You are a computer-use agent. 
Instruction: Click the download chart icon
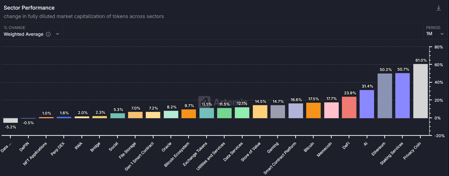point(439,8)
